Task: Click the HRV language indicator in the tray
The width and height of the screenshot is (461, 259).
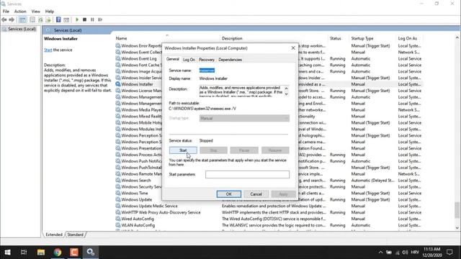Action: click(415, 253)
